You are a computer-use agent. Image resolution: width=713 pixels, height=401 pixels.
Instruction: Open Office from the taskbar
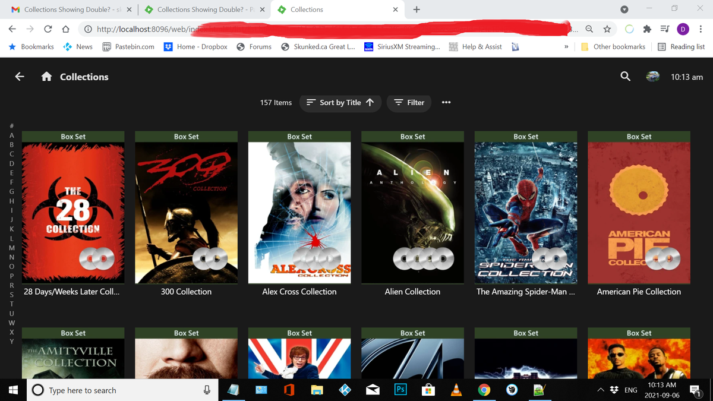(289, 390)
